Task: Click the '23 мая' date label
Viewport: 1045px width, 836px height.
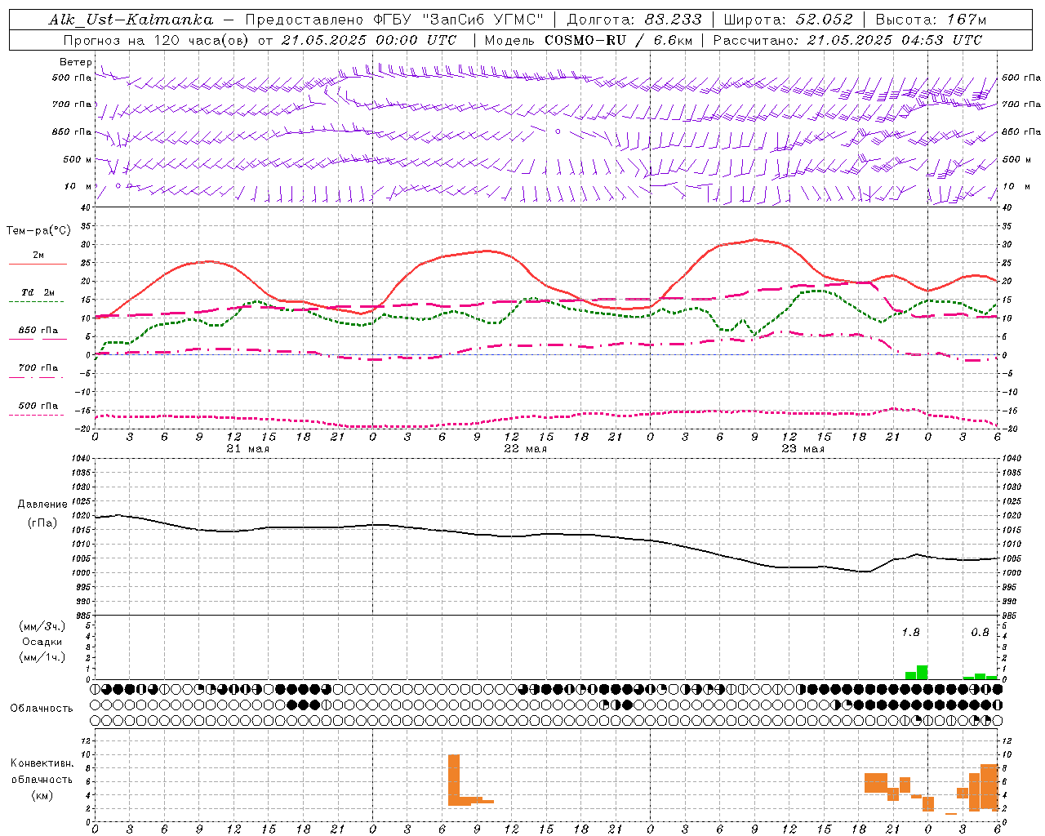Action: coord(803,449)
